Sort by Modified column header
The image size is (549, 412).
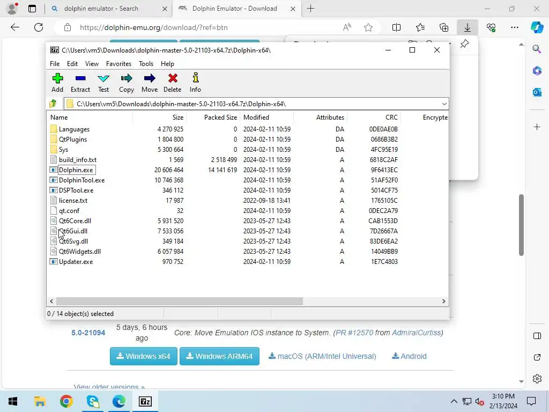(267, 117)
